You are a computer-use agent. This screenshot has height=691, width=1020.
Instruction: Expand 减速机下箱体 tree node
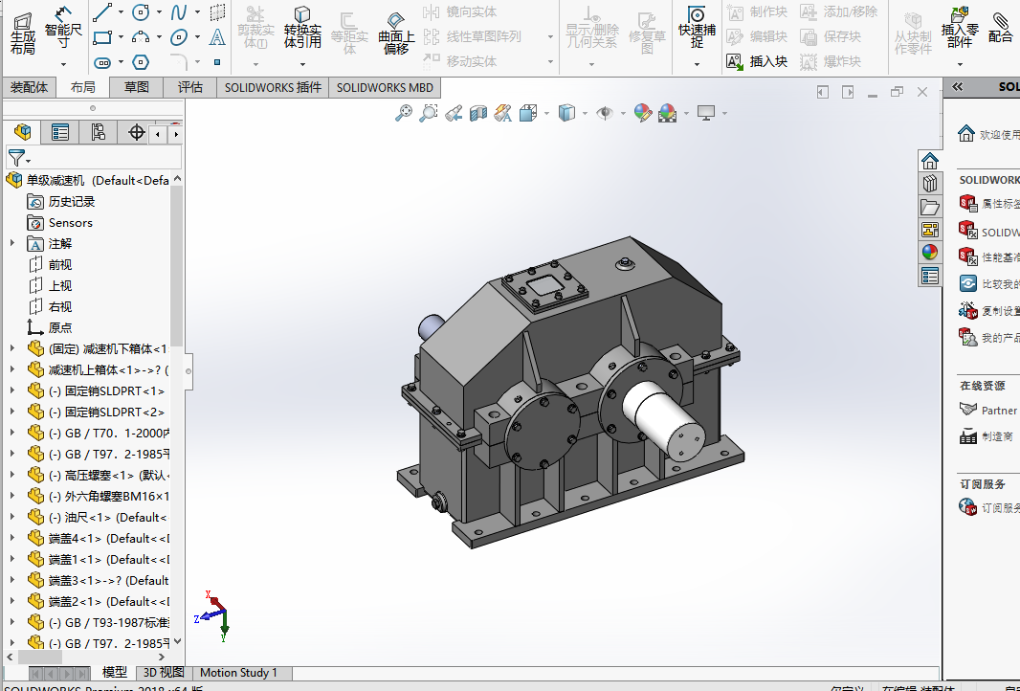(11, 348)
